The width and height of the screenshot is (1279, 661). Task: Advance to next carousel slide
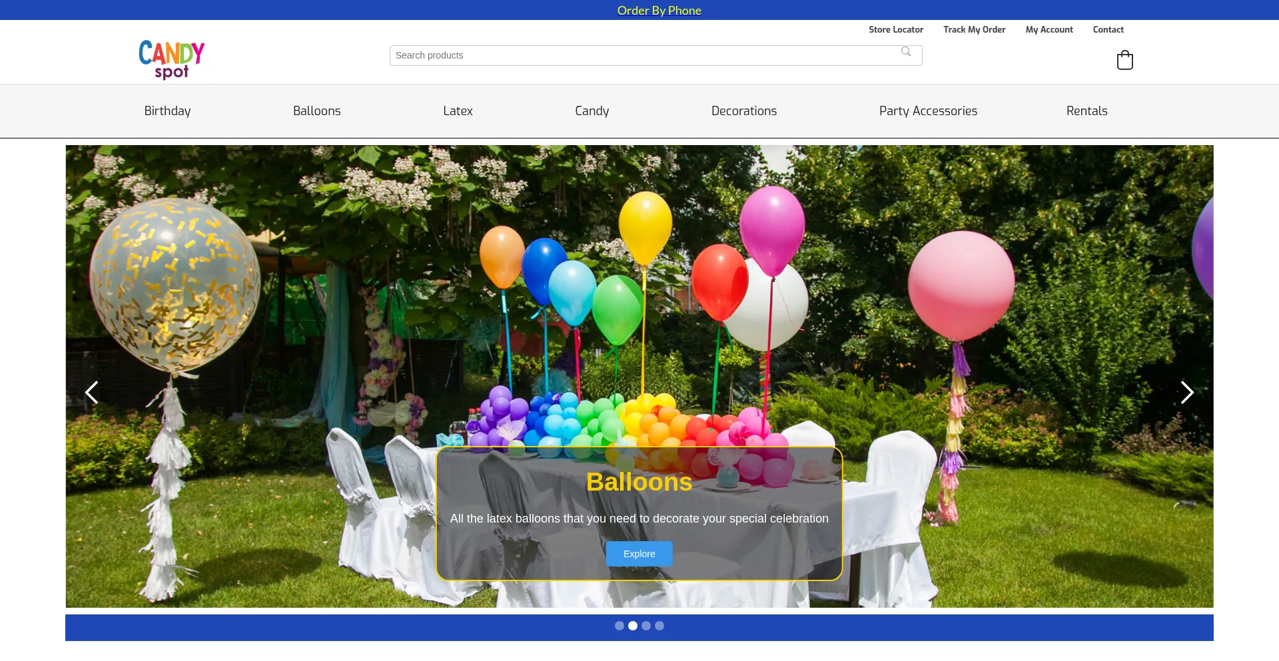[1186, 392]
